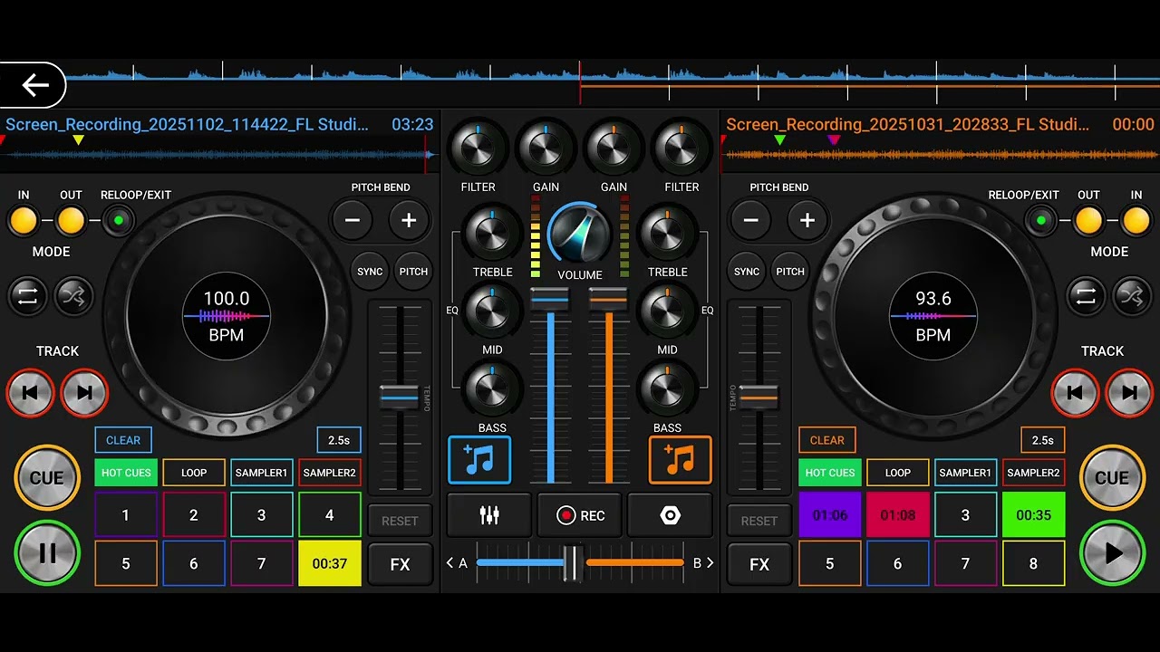Hit the CUE button on deck B
1160x652 pixels.
(x=1113, y=478)
